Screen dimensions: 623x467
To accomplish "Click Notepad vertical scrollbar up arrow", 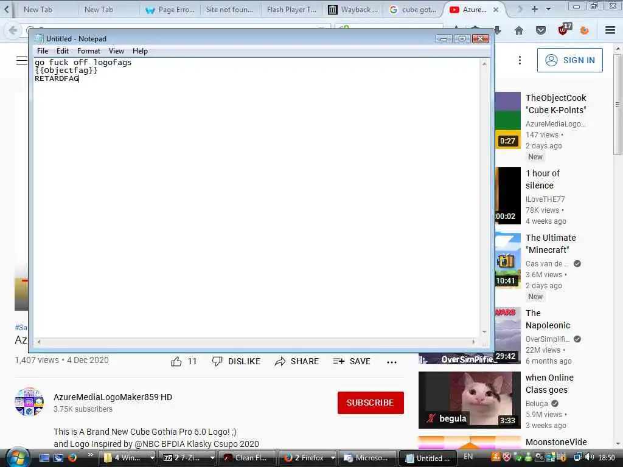I will click(484, 63).
